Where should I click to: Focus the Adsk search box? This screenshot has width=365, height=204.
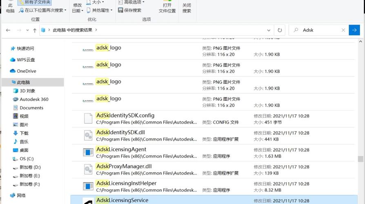point(319,30)
